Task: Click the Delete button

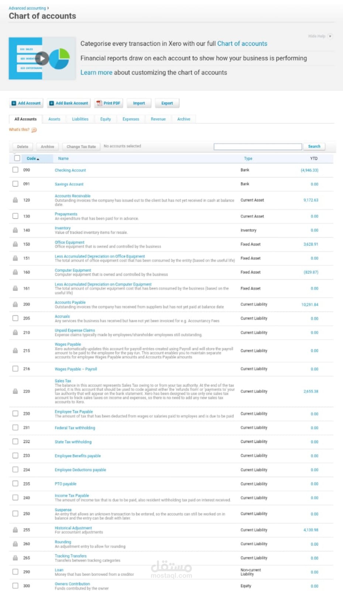Action: (x=23, y=147)
